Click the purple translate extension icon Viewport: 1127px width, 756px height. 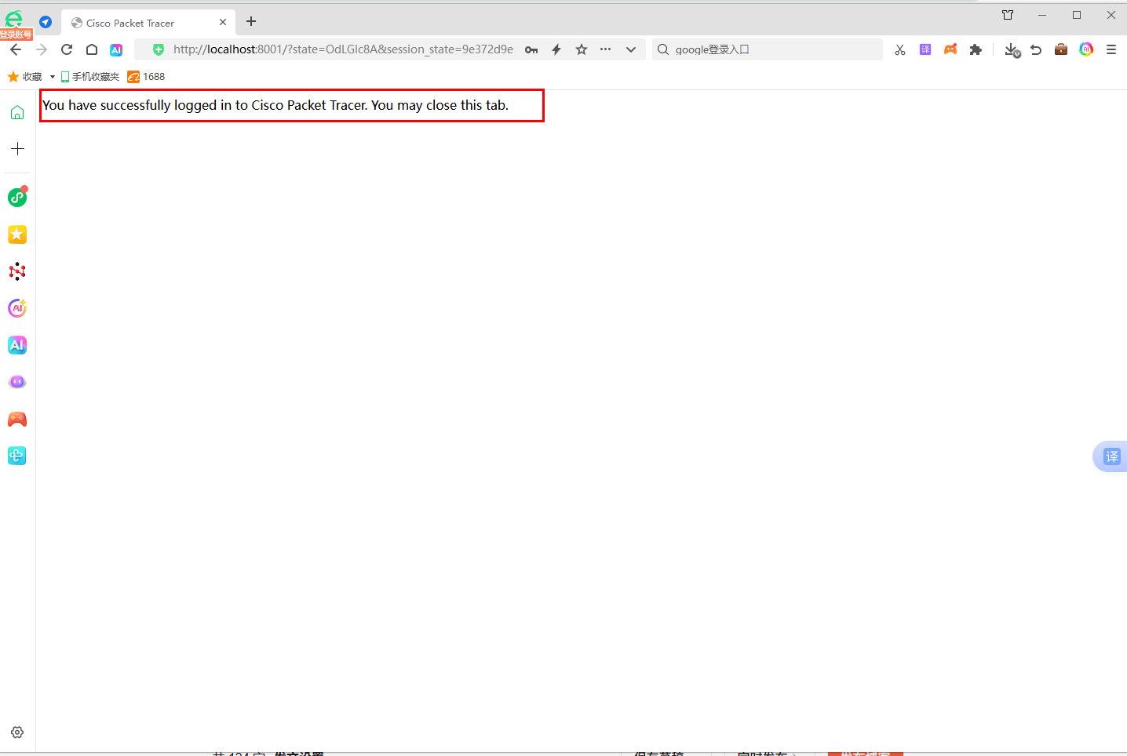pos(925,49)
